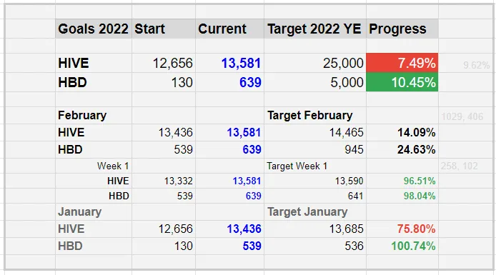Image resolution: width=496 pixels, height=275 pixels.
Task: Select the large blue 639 yearly HBD cell
Action: [x=229, y=82]
